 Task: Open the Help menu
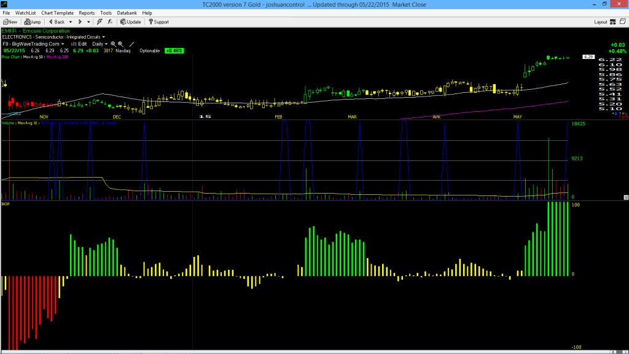point(147,14)
